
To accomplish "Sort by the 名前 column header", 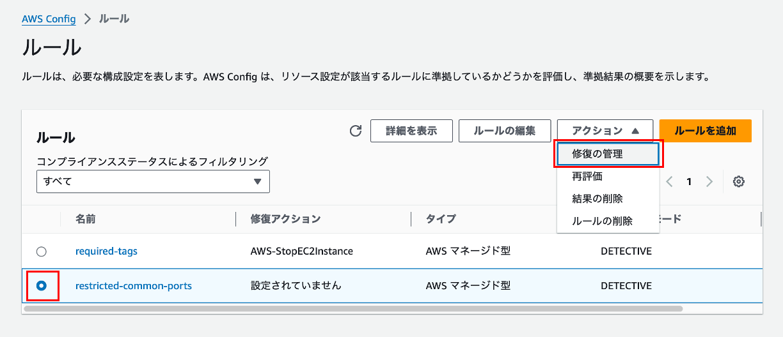I will [86, 219].
